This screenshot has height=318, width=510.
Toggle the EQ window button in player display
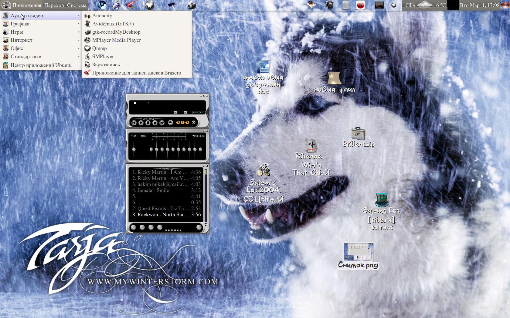point(195,113)
